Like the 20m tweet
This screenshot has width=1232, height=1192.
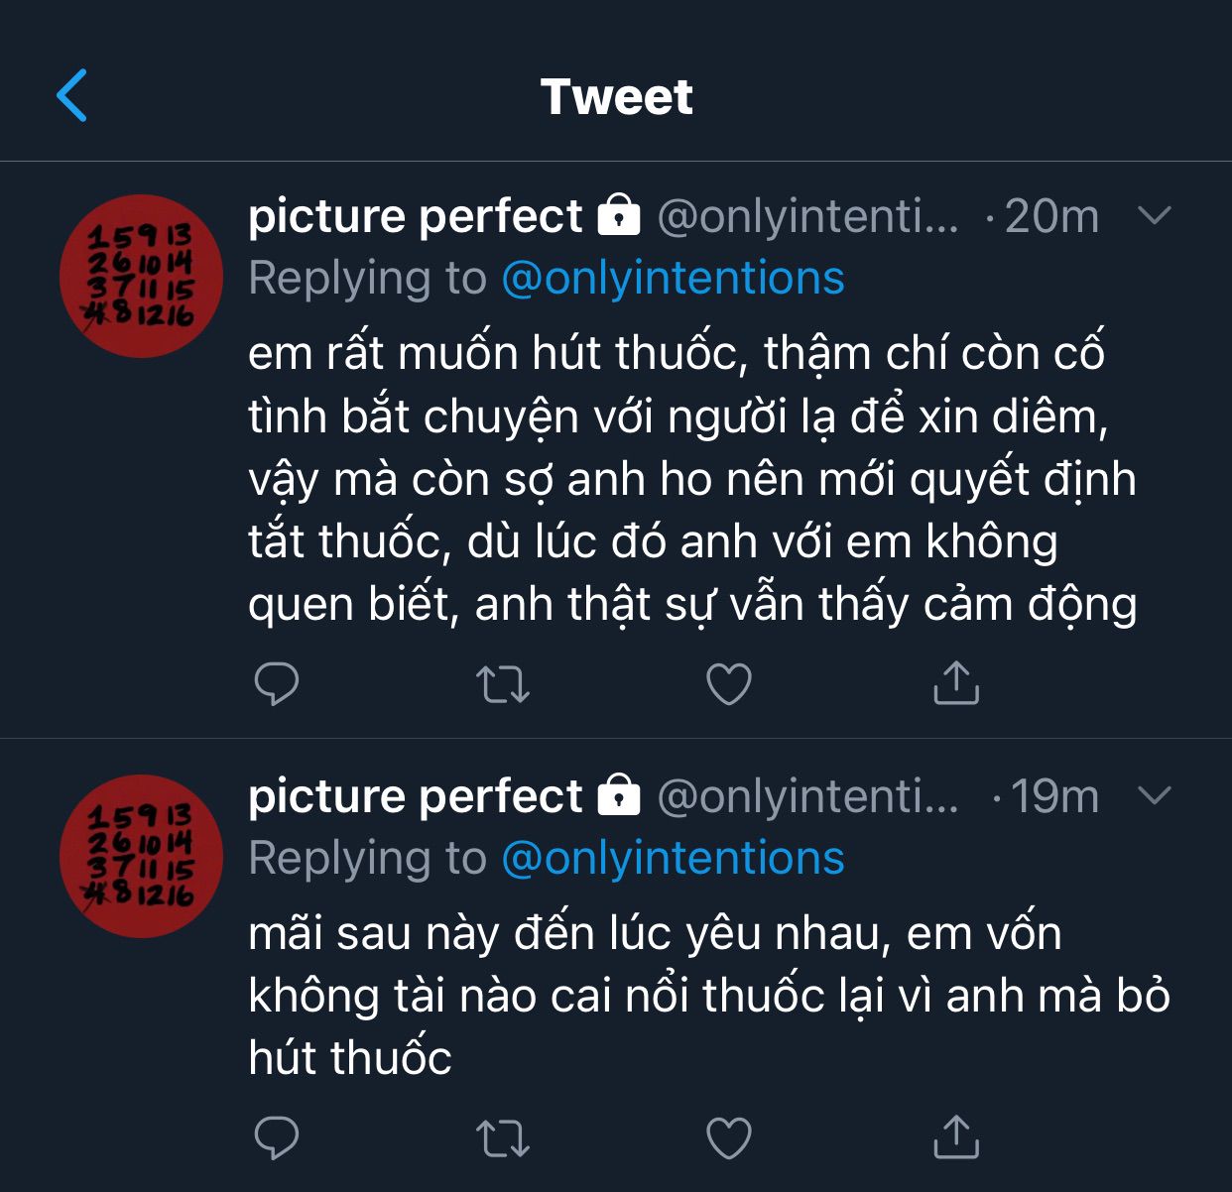click(x=729, y=684)
